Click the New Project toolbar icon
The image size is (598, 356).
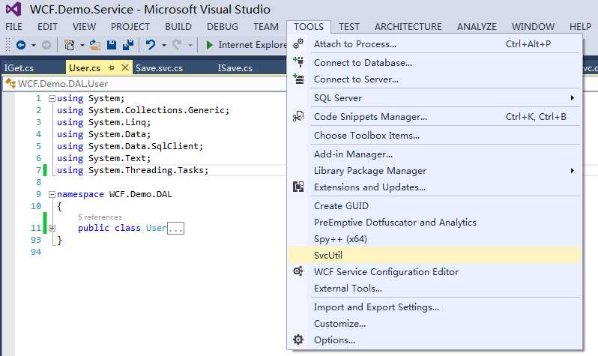69,46
